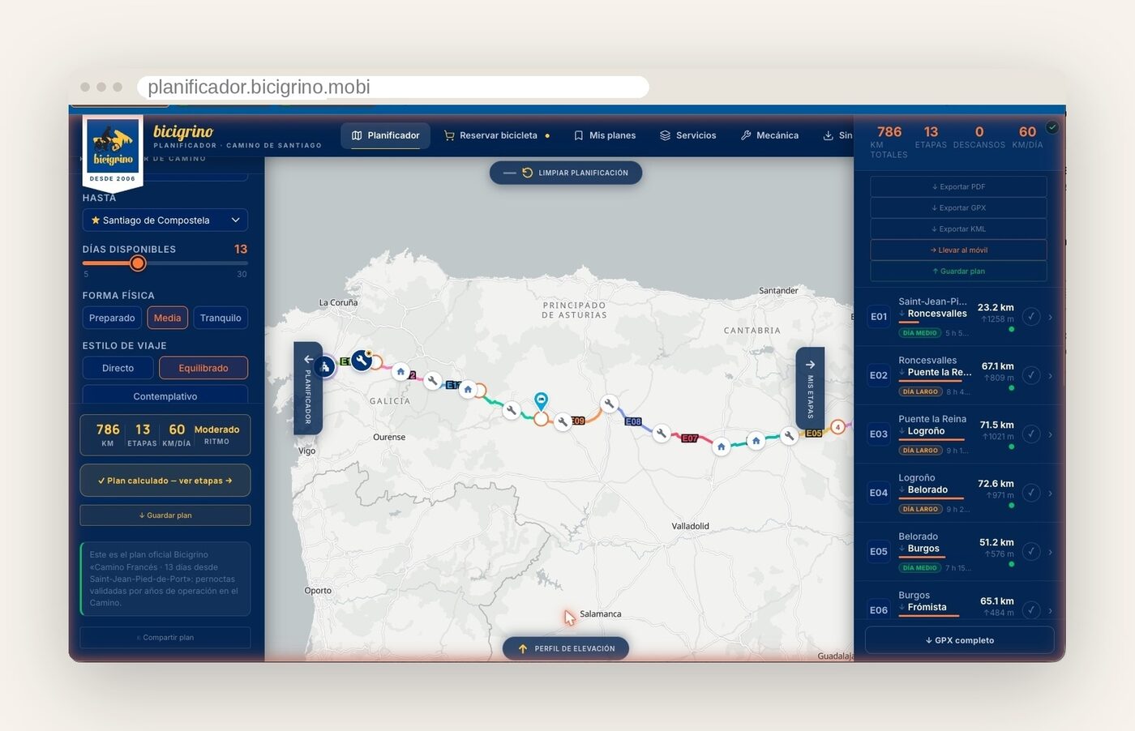
Task: Click the wrench marker touching E09 label
Action: [x=563, y=421]
